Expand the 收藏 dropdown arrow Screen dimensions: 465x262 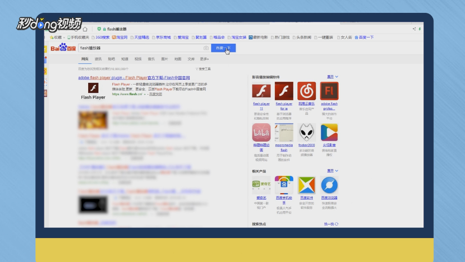pos(64,38)
